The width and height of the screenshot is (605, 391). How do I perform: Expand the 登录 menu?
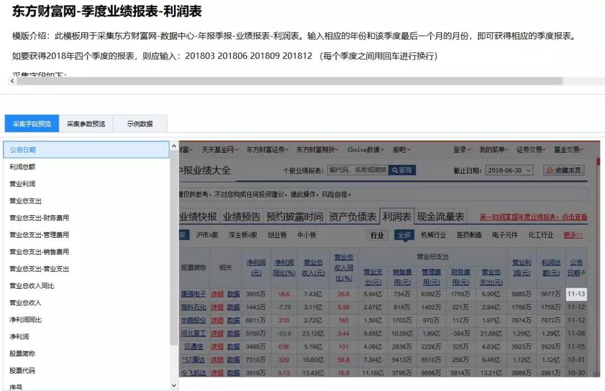tap(462, 149)
